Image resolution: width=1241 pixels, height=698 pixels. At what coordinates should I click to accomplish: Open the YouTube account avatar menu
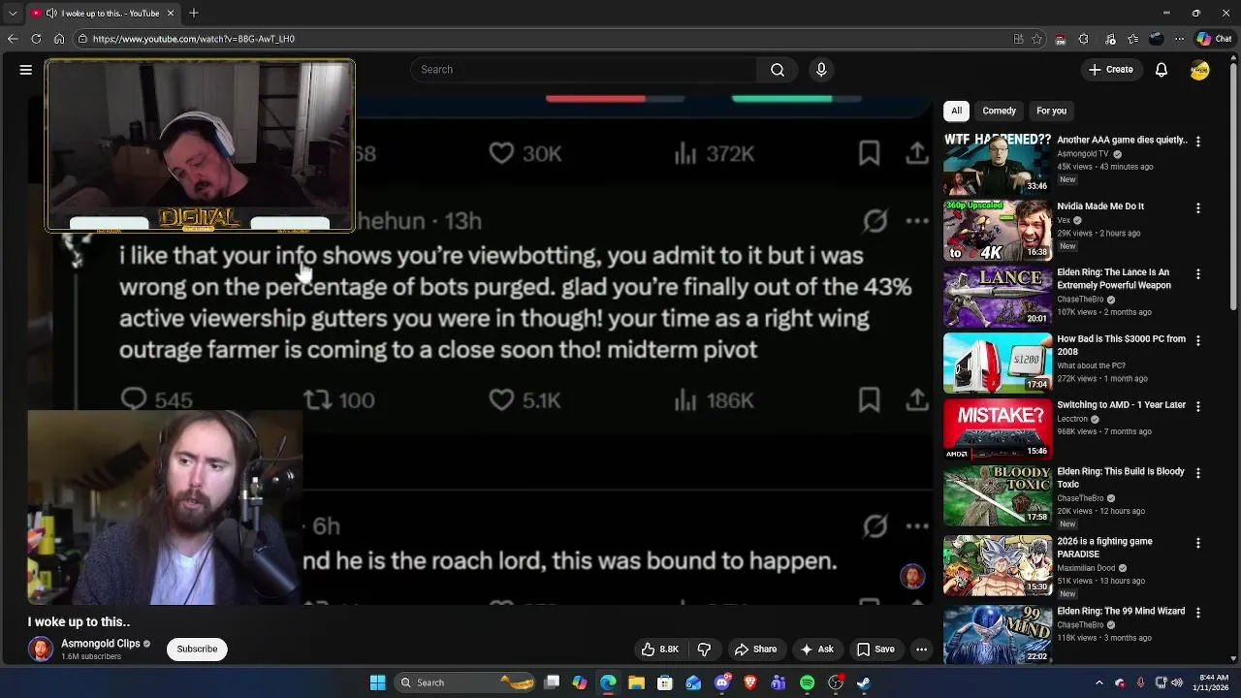(1199, 70)
